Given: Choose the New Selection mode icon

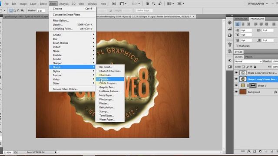Looking at the screenshot, I should (x=10, y=10).
